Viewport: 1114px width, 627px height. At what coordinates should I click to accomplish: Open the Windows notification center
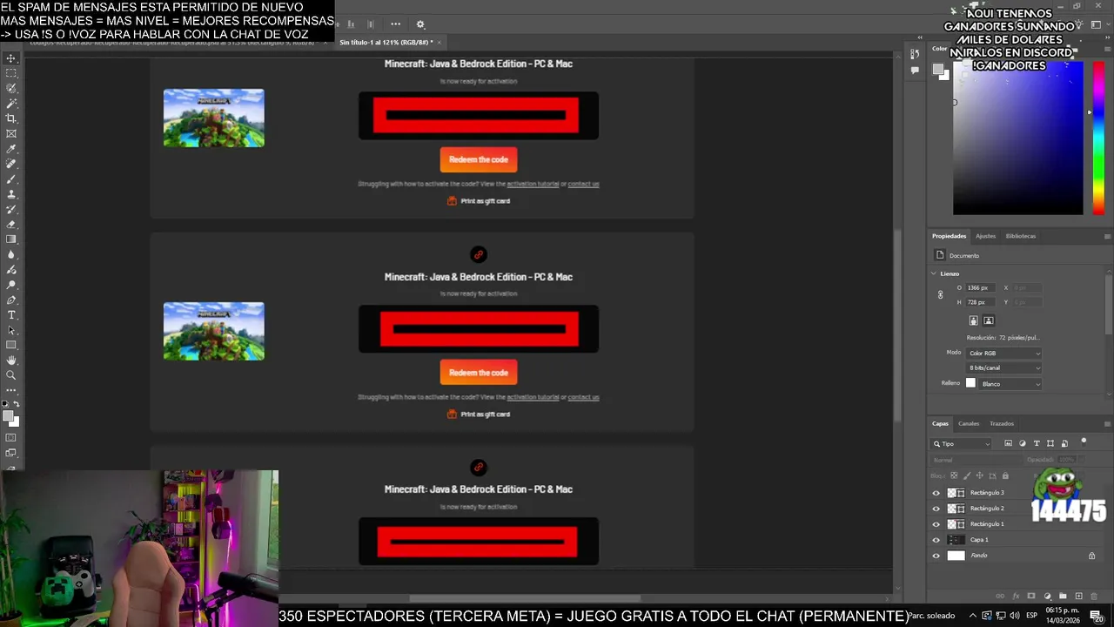point(1097,616)
